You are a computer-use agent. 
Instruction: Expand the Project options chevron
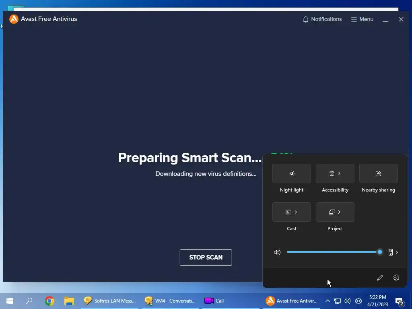tap(339, 212)
